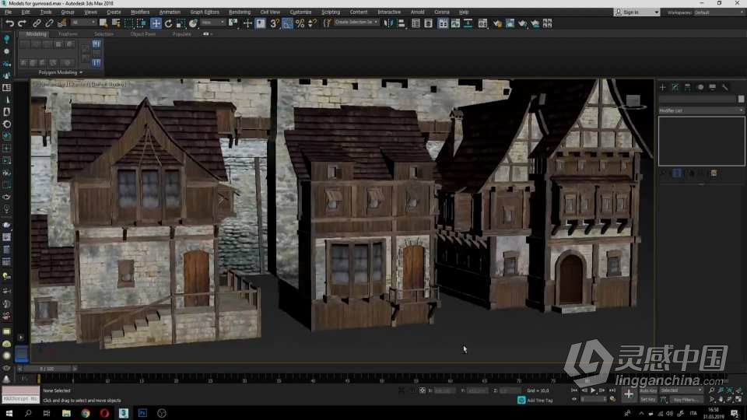Image resolution: width=747 pixels, height=420 pixels.
Task: Toggle Spinner Snap
Action: [312, 23]
